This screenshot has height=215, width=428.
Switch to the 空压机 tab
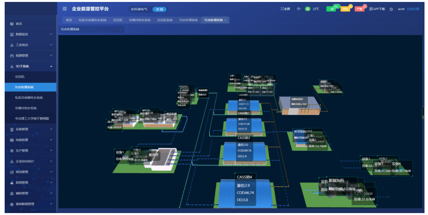click(118, 20)
